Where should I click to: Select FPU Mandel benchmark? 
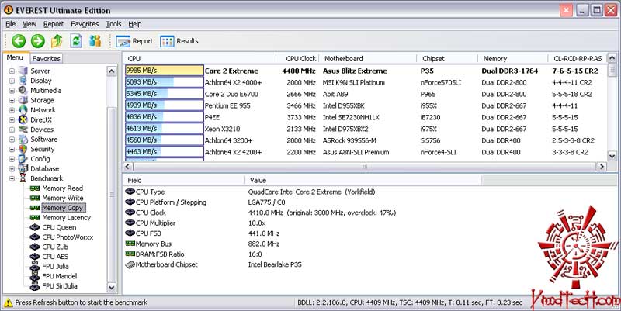pyautogui.click(x=60, y=276)
